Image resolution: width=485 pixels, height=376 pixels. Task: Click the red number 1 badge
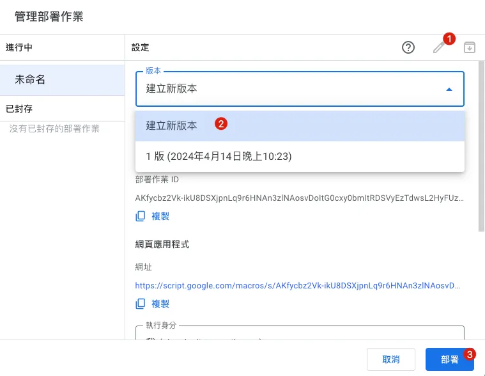click(449, 39)
